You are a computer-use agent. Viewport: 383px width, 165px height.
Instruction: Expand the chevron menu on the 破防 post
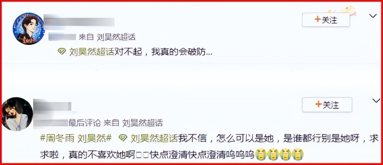pyautogui.click(x=373, y=16)
